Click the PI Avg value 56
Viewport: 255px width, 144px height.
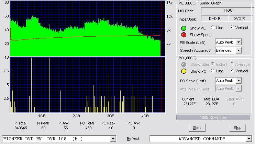click(66, 128)
